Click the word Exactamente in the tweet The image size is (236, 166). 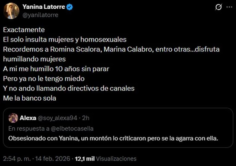(x=24, y=30)
